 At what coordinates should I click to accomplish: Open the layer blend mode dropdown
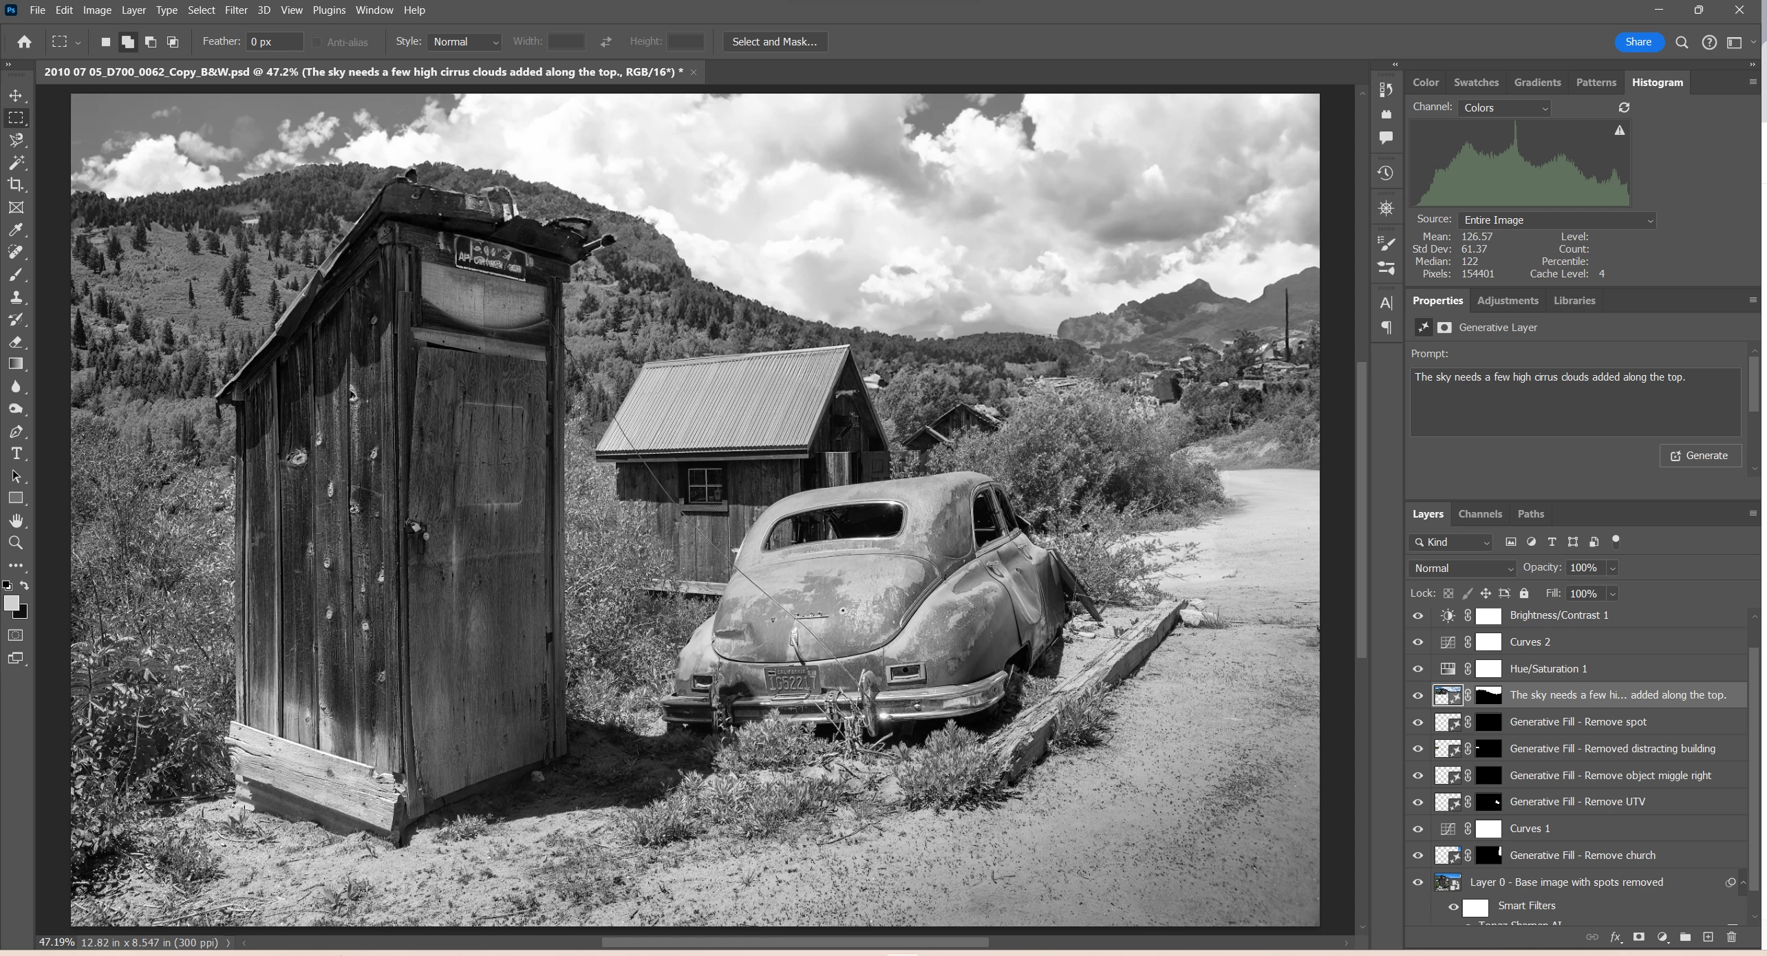click(1462, 569)
